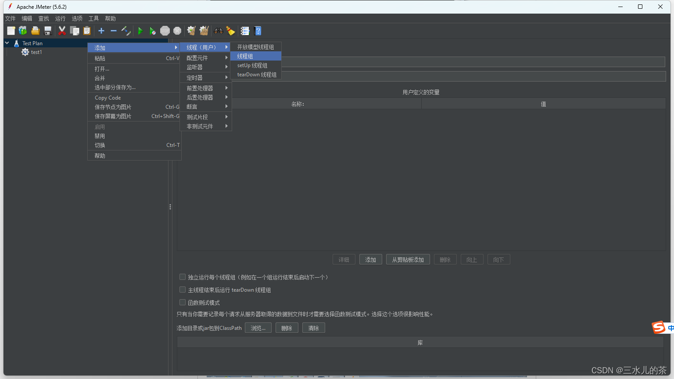Click the Templates icon in toolbar
674x379 pixels.
[x=22, y=31]
